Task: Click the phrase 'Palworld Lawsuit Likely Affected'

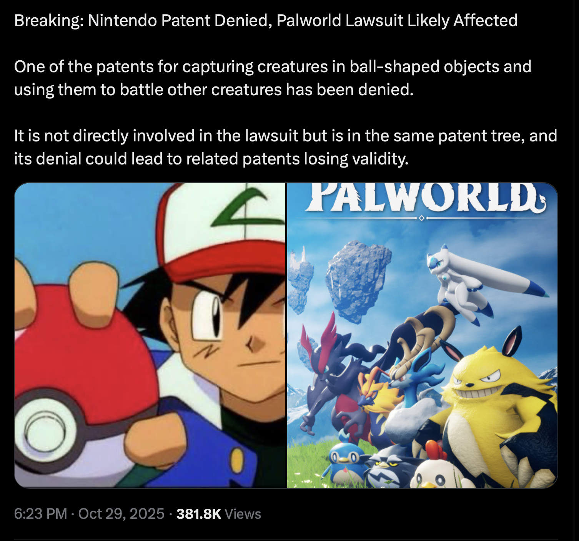Action: click(x=397, y=20)
